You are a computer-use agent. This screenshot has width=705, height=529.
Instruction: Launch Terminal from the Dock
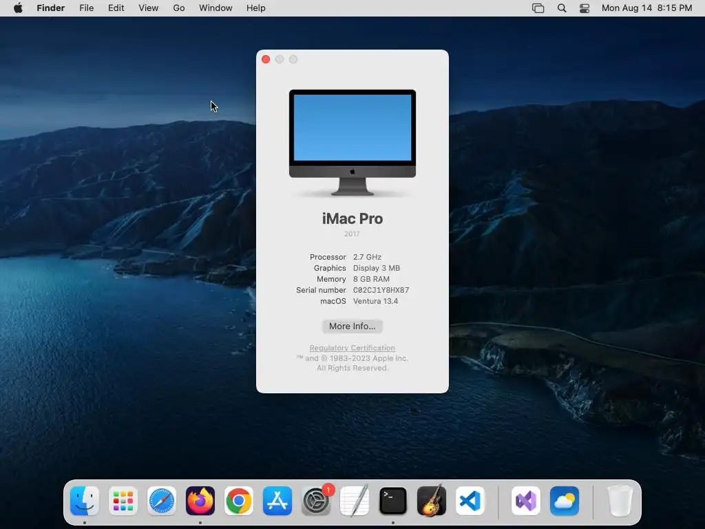(393, 501)
